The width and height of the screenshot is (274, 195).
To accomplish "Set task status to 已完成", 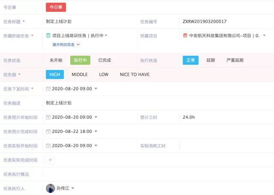I will pyautogui.click(x=104, y=60).
